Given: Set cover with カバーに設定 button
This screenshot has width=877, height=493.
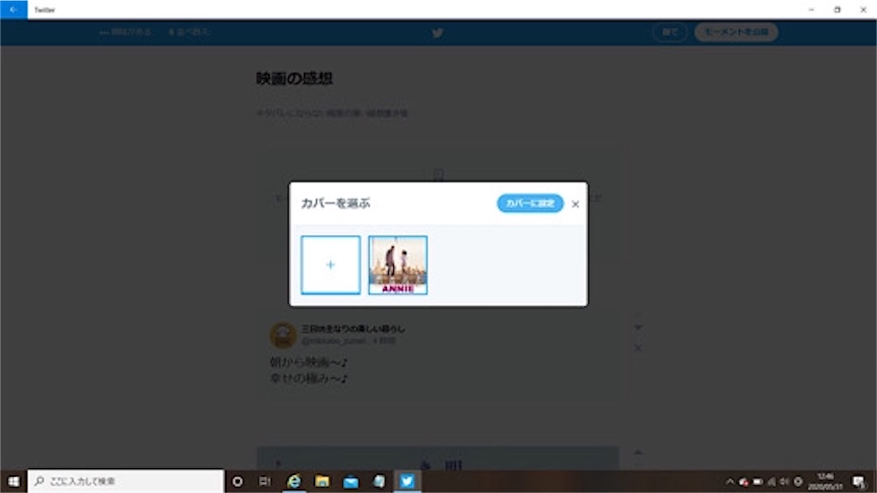Looking at the screenshot, I should 529,204.
